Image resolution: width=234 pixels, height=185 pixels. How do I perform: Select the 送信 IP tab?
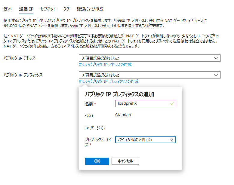coord(26,9)
